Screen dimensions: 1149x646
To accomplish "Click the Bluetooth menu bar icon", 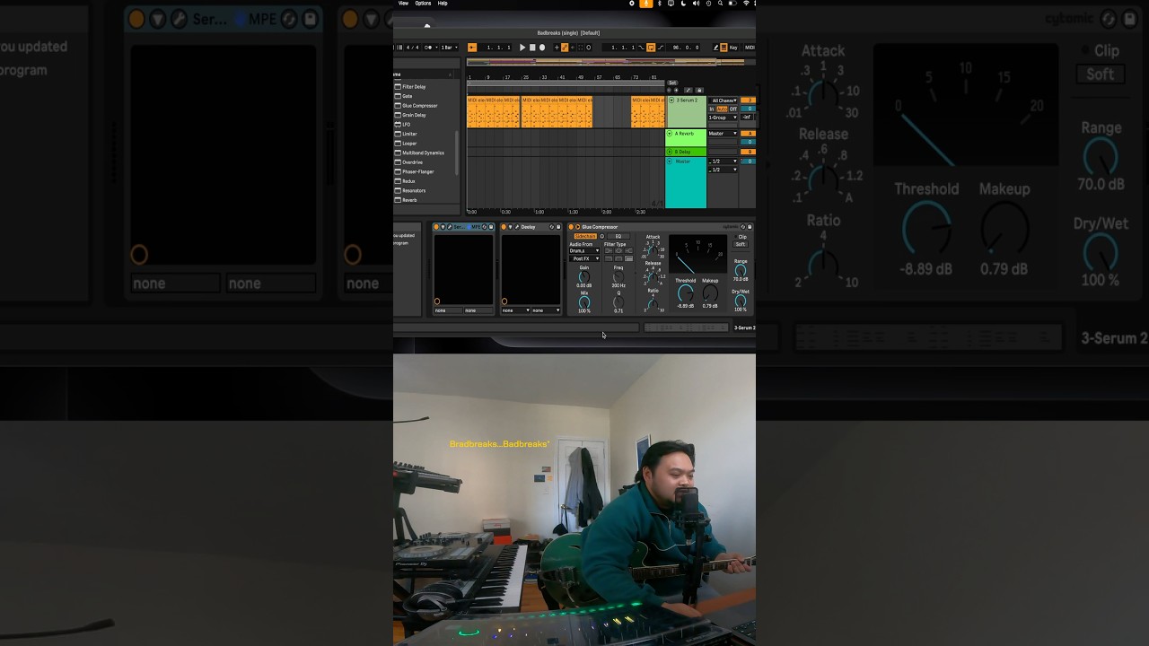I will click(659, 4).
